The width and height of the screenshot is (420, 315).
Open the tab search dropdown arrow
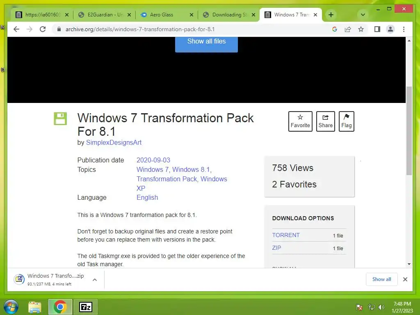tap(363, 15)
